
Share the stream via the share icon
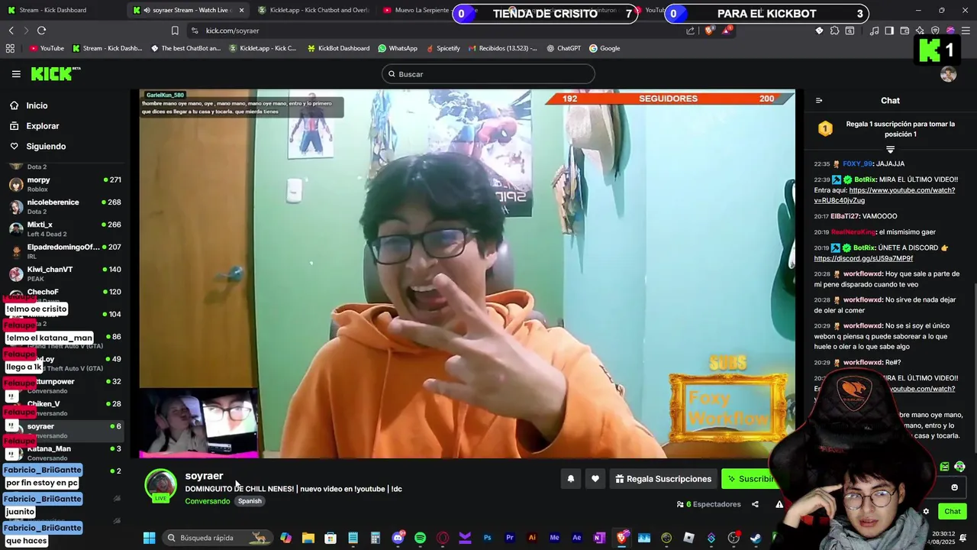pos(755,504)
